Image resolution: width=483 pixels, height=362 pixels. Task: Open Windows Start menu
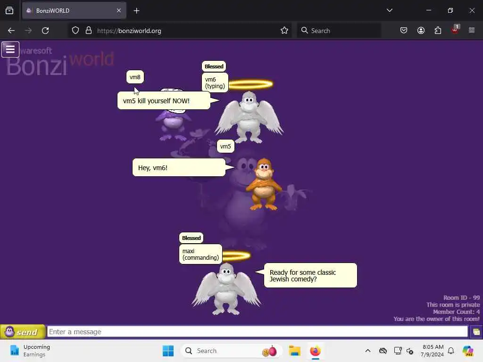pos(168,351)
